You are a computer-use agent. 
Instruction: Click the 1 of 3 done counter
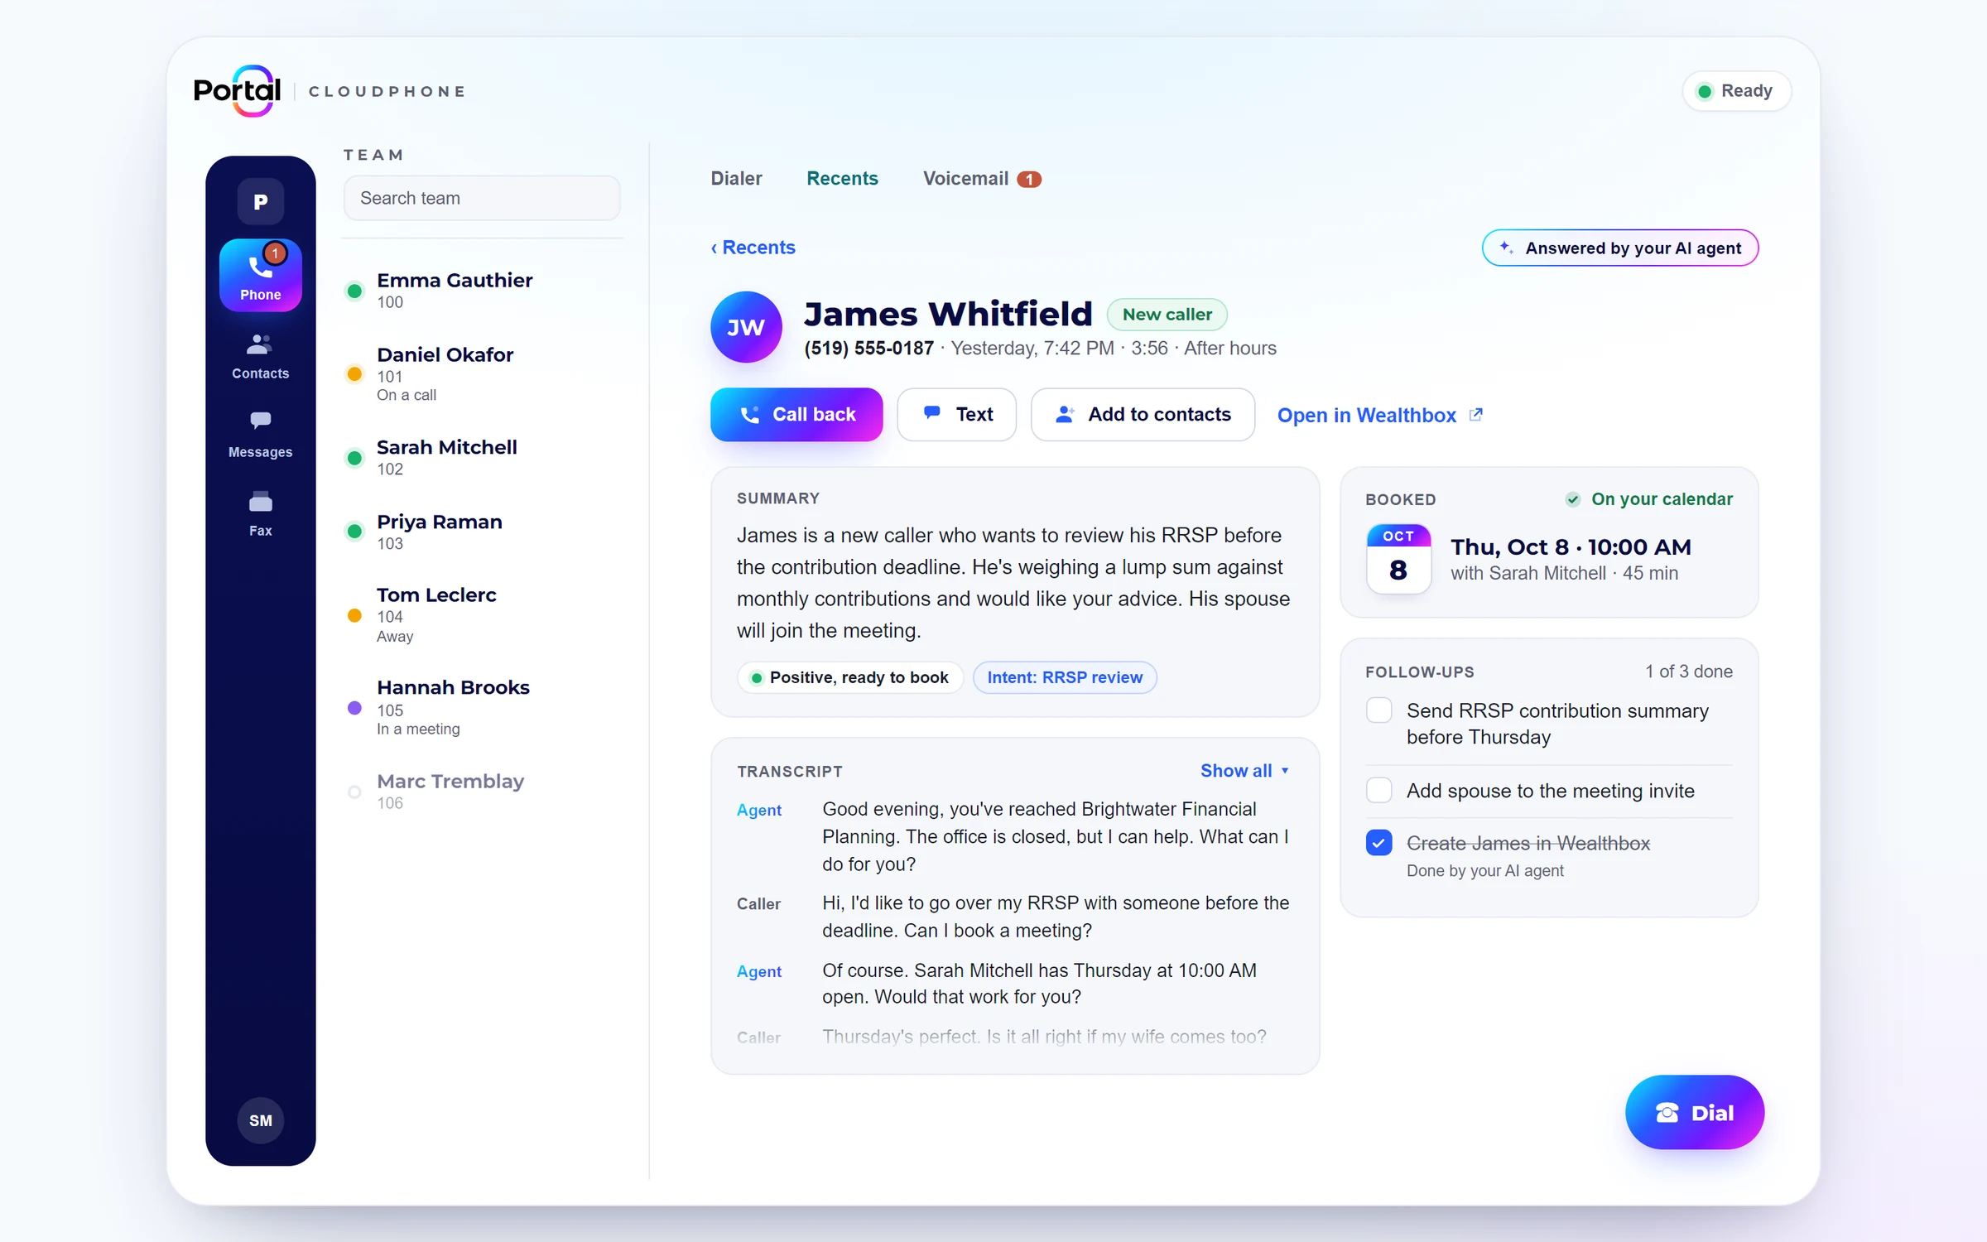tap(1688, 672)
